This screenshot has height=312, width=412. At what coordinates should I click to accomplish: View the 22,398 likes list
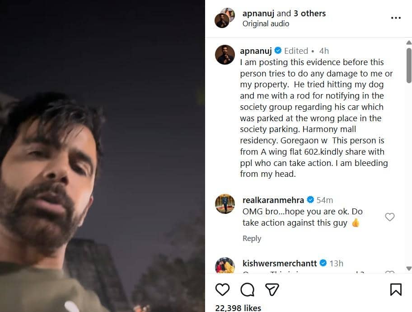click(238, 307)
